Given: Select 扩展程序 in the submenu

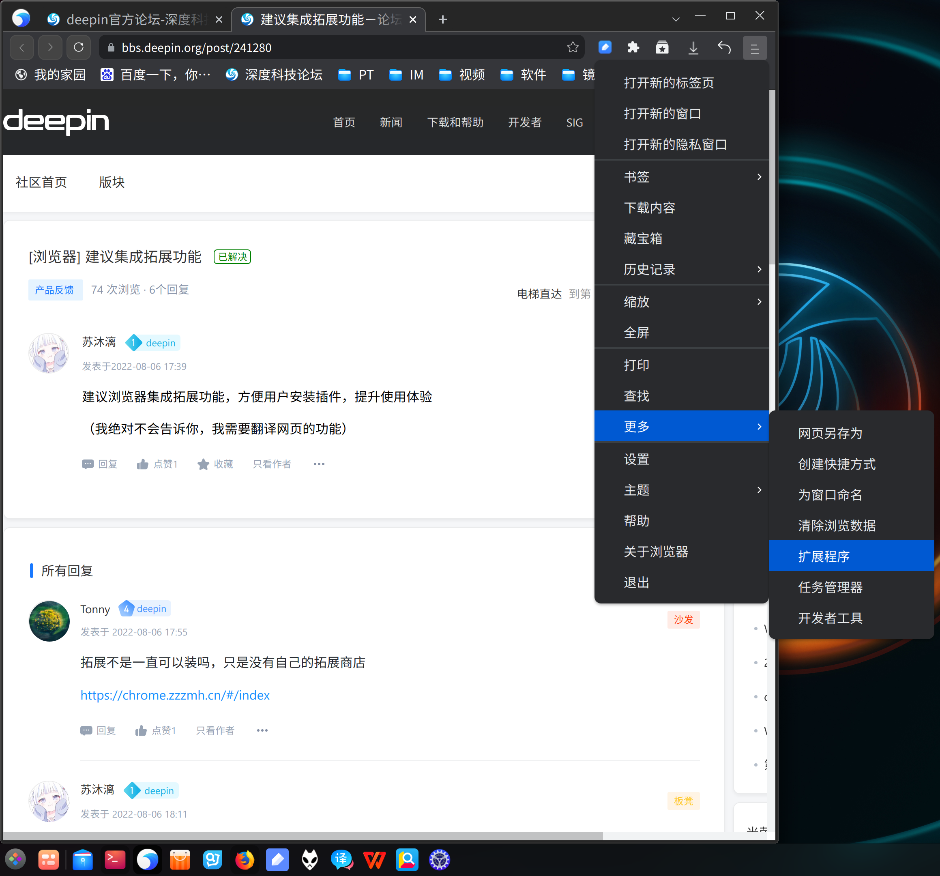Looking at the screenshot, I should [x=824, y=556].
